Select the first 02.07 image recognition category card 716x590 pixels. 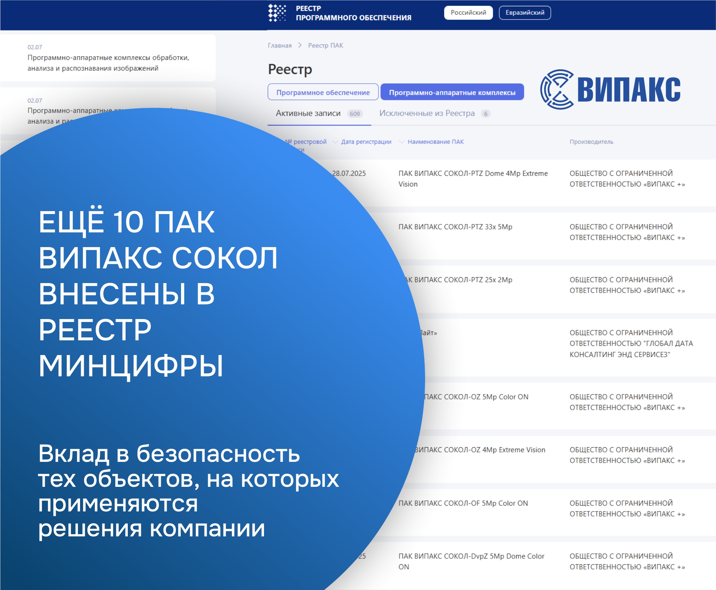[x=108, y=58]
